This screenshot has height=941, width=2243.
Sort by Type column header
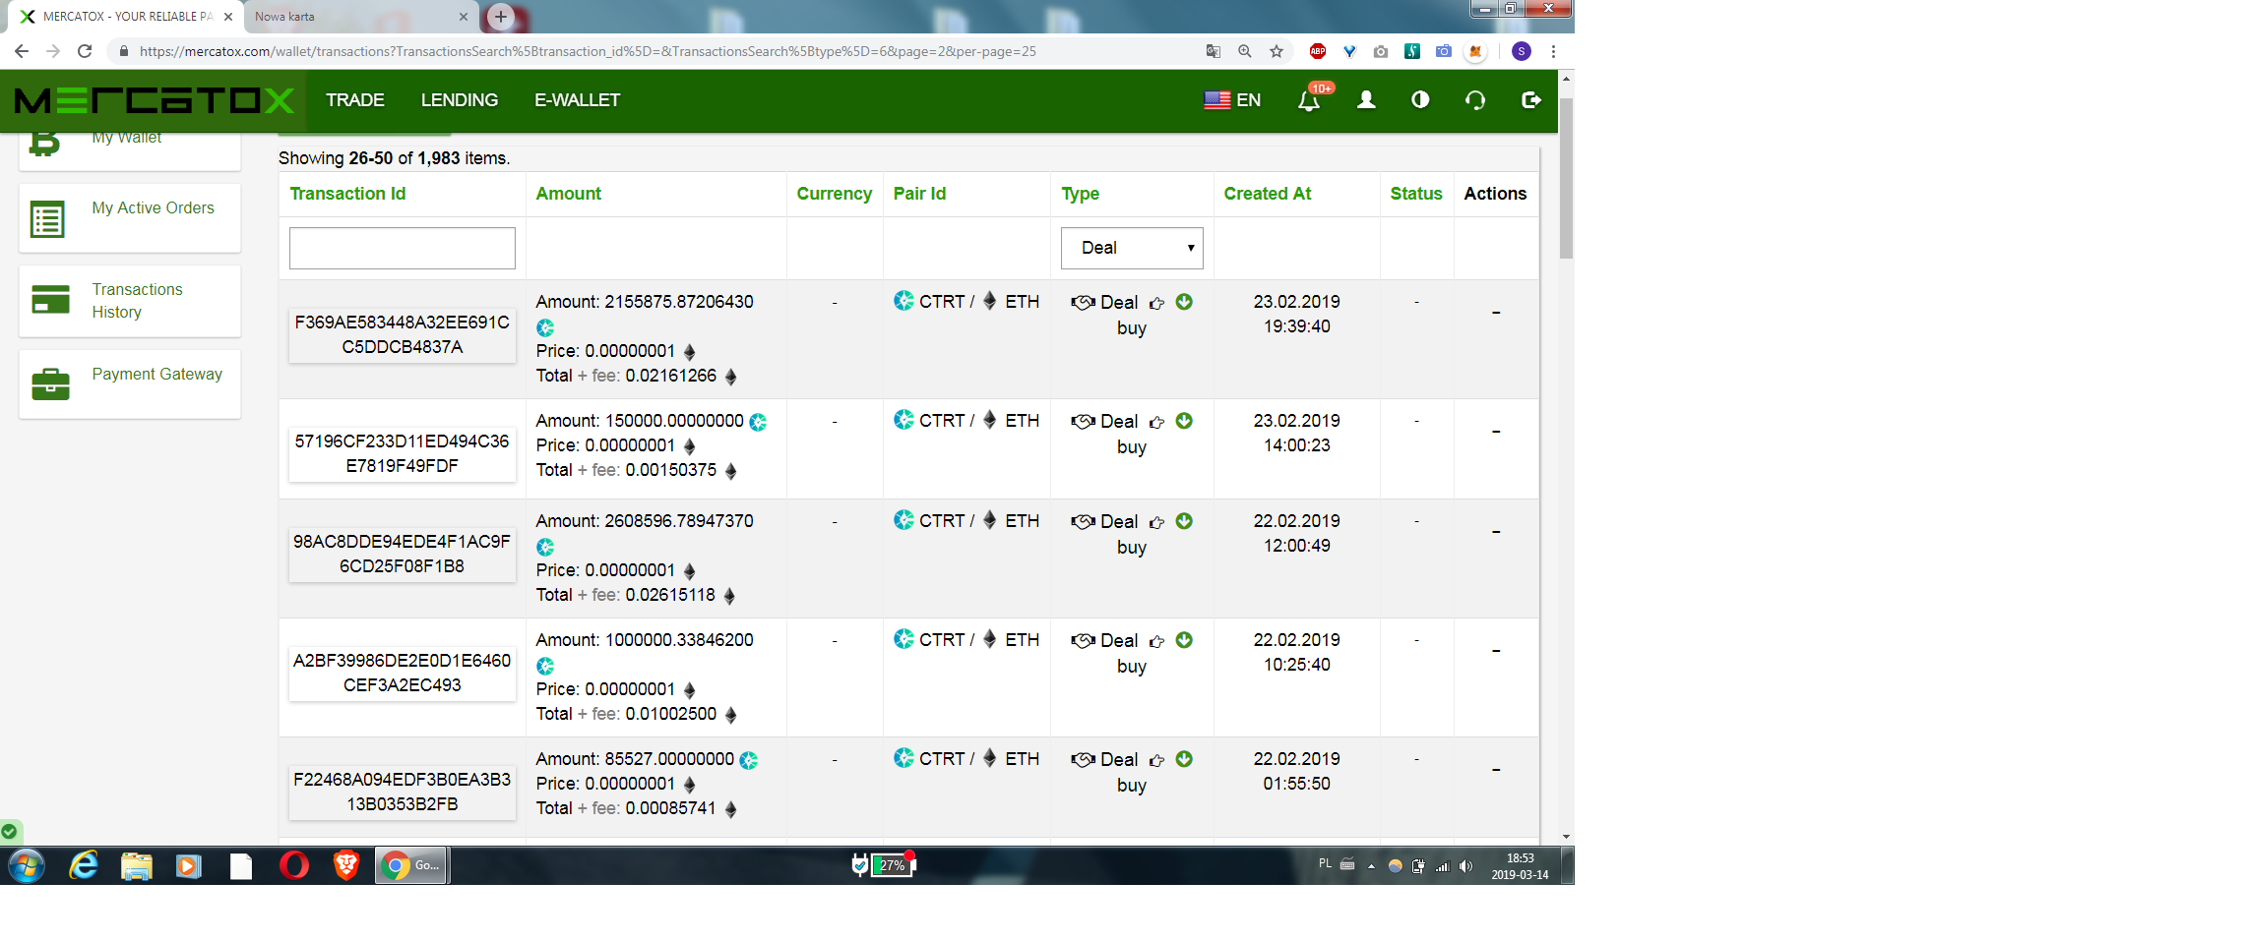coord(1080,194)
